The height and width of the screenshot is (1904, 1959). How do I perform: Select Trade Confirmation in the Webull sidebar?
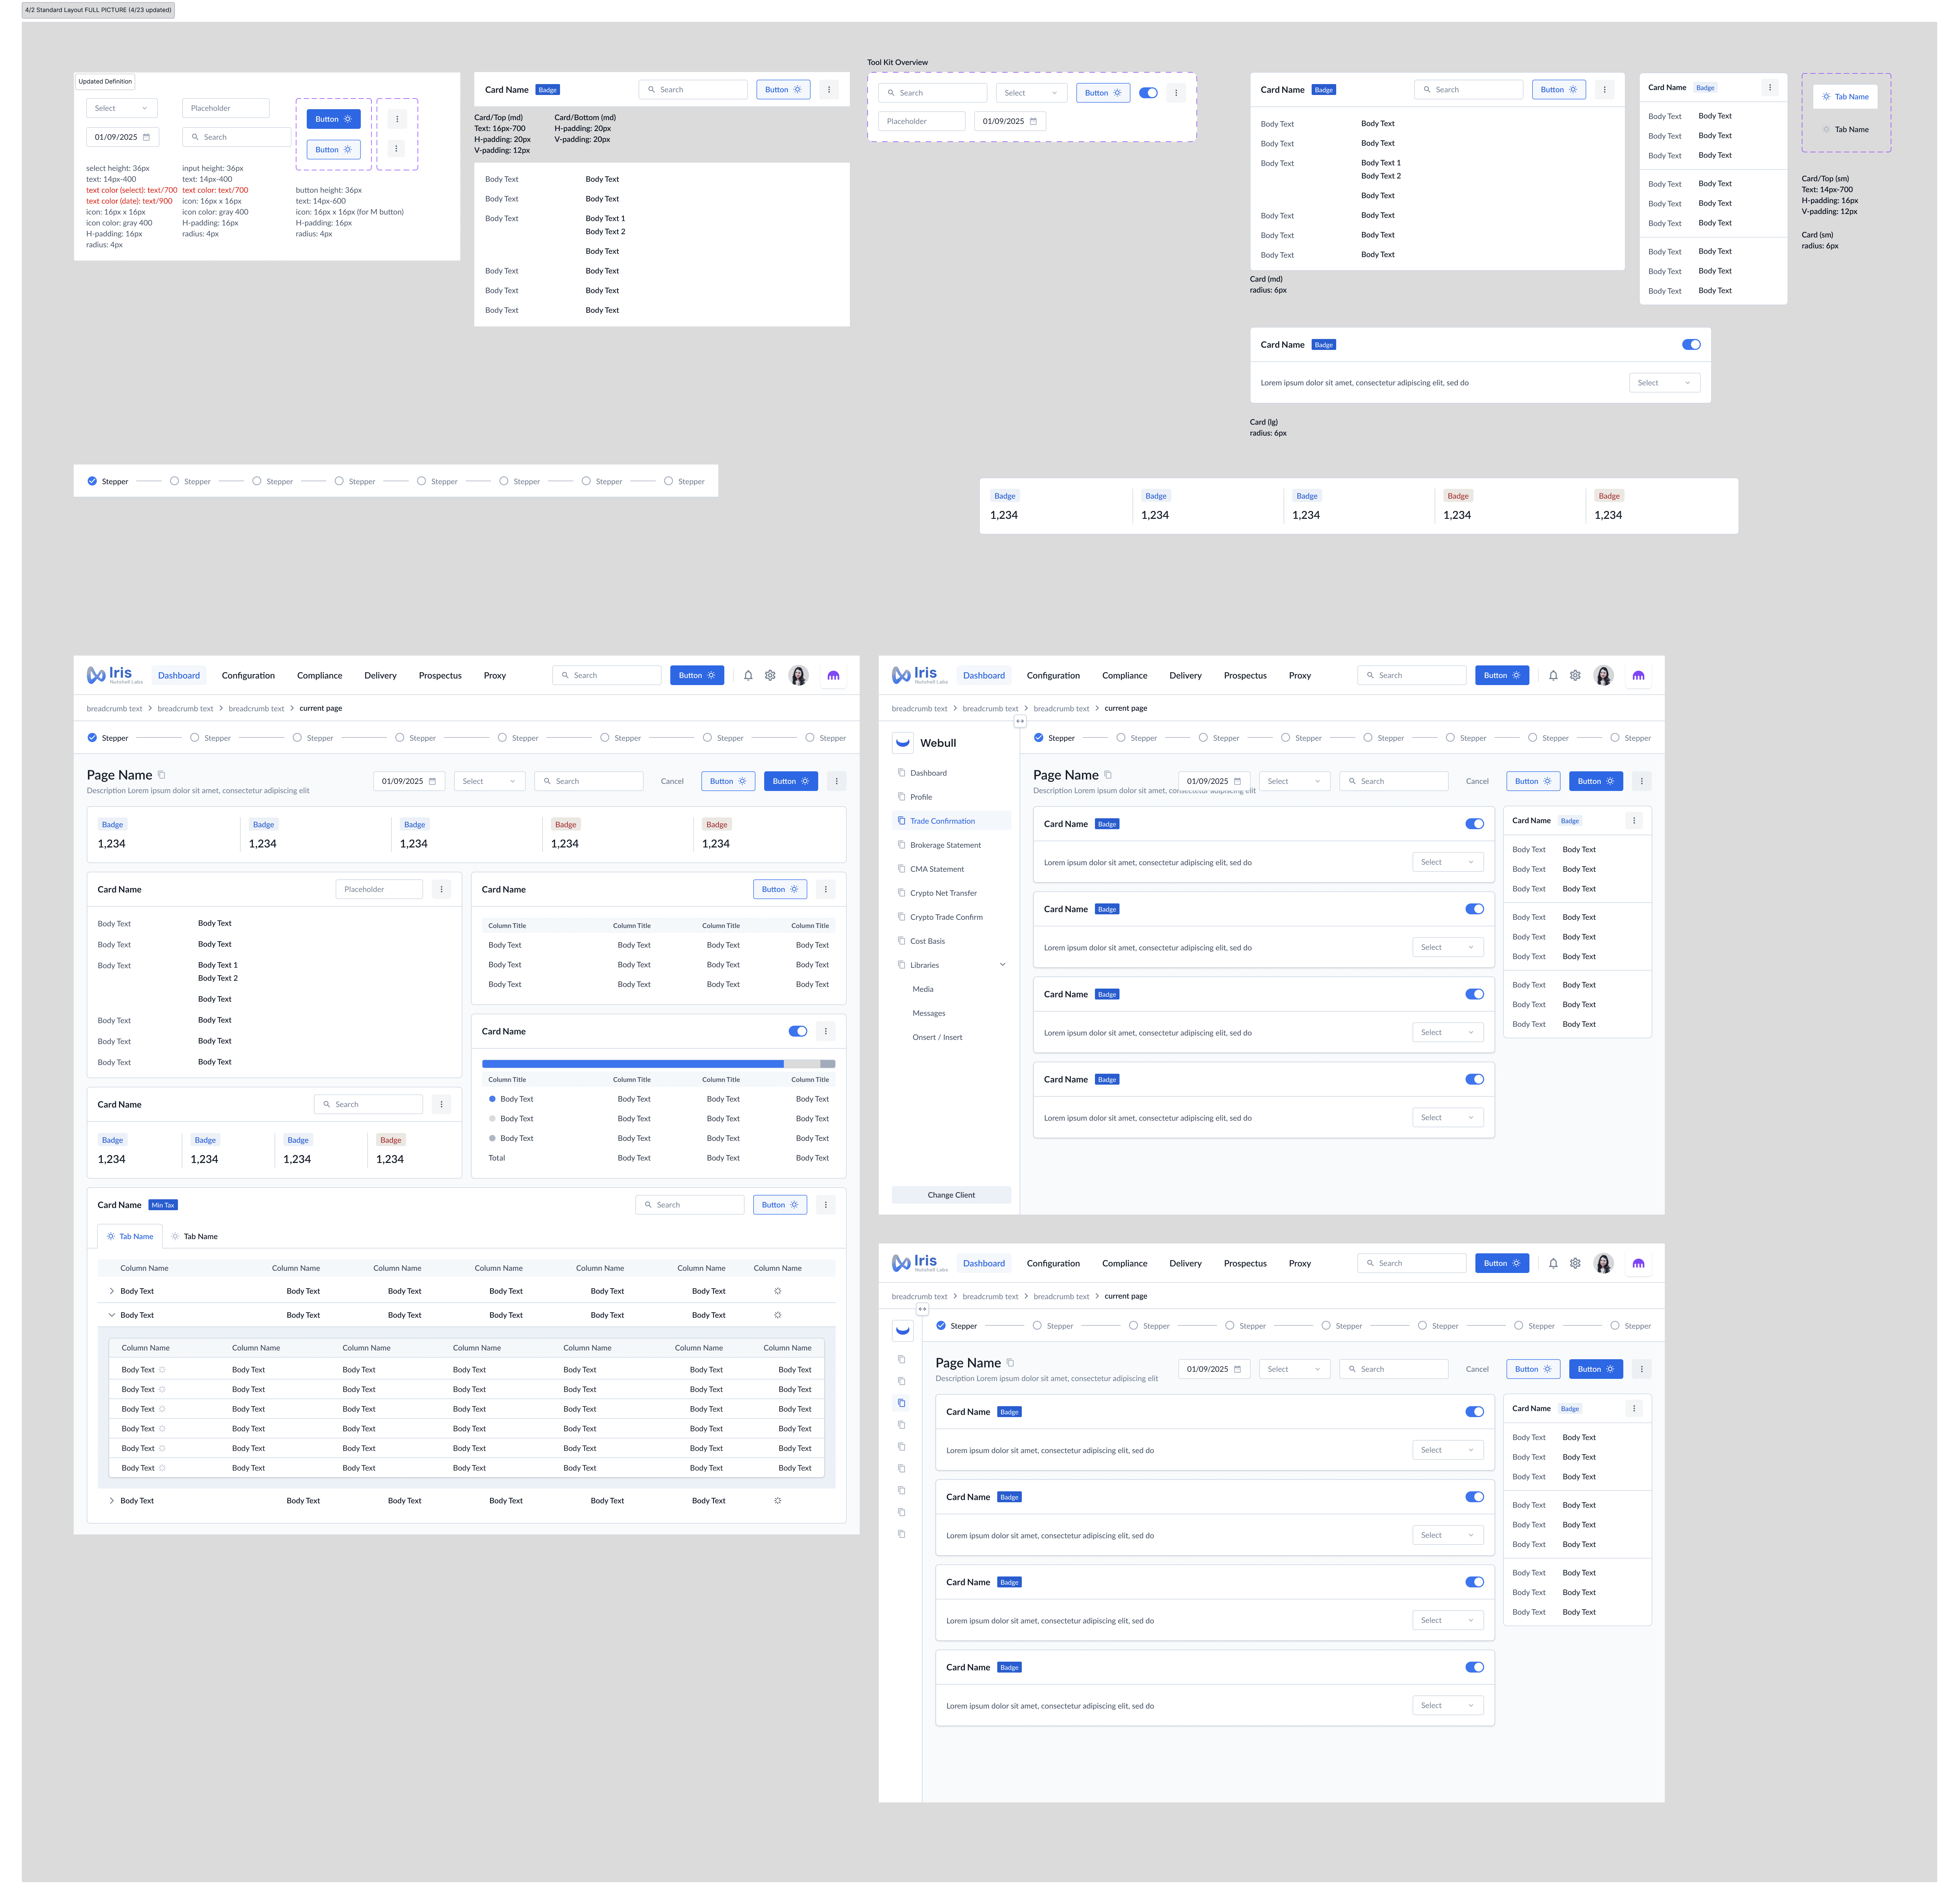[x=951, y=821]
